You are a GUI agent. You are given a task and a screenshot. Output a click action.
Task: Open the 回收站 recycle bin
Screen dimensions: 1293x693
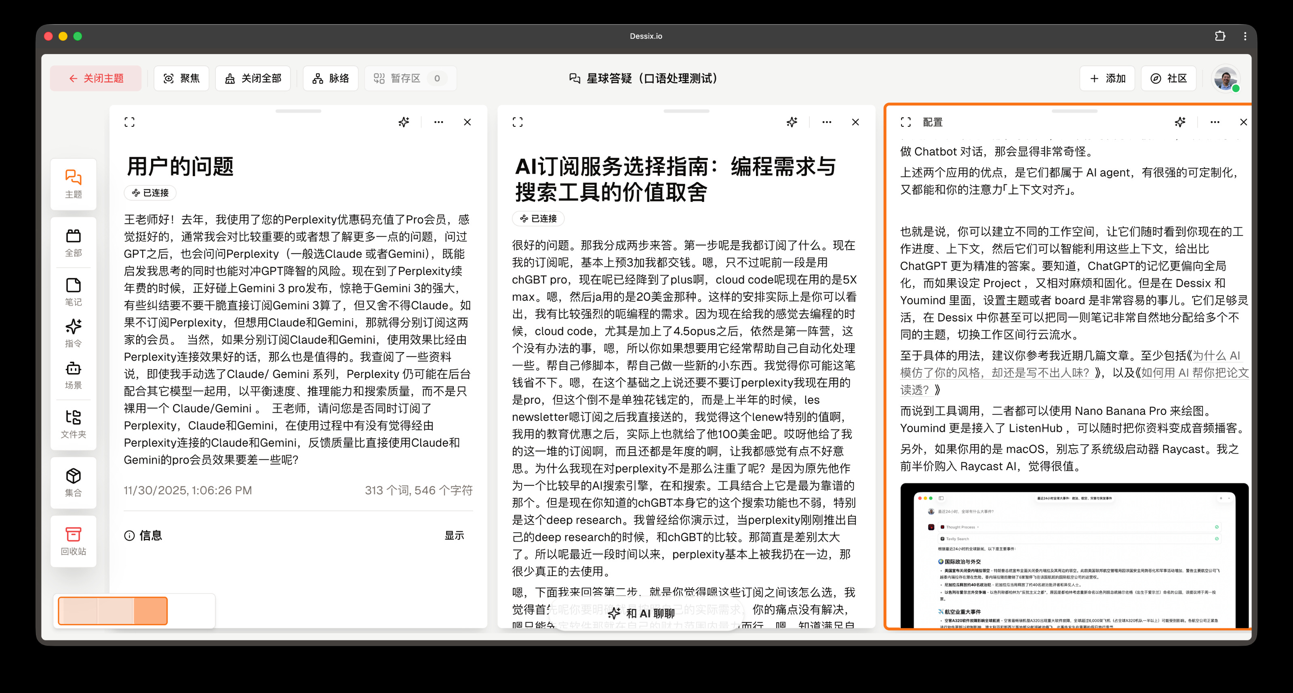73,541
